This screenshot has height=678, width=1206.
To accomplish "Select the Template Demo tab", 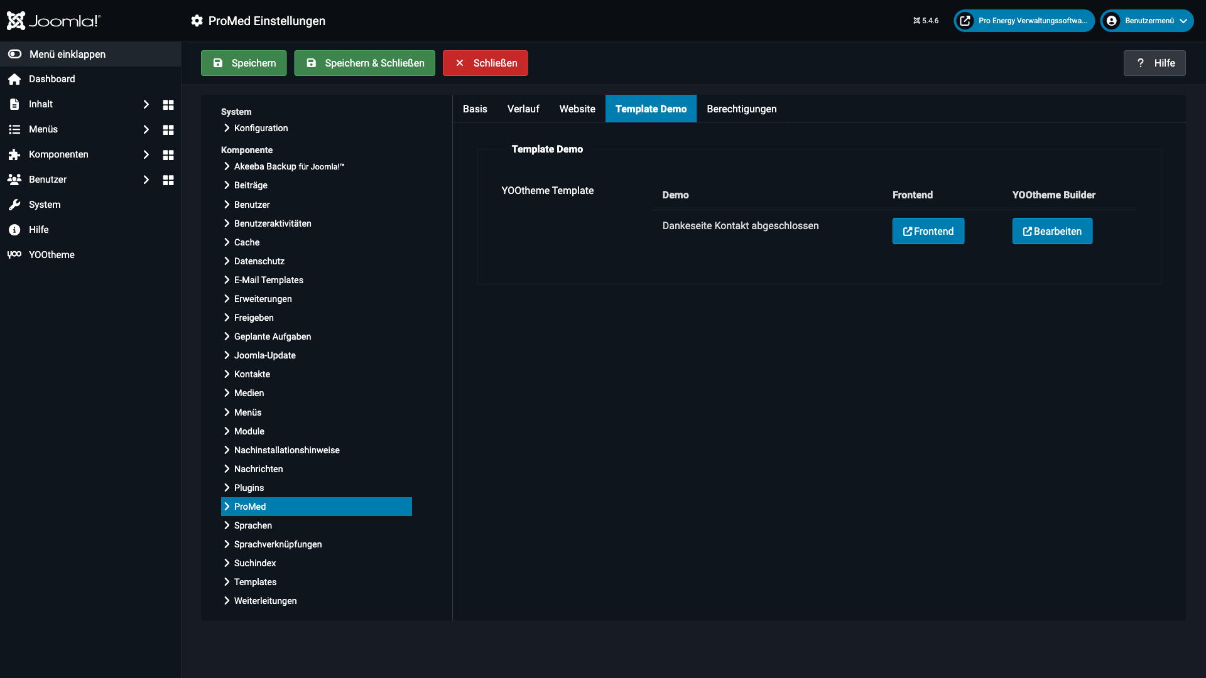I will tap(651, 109).
